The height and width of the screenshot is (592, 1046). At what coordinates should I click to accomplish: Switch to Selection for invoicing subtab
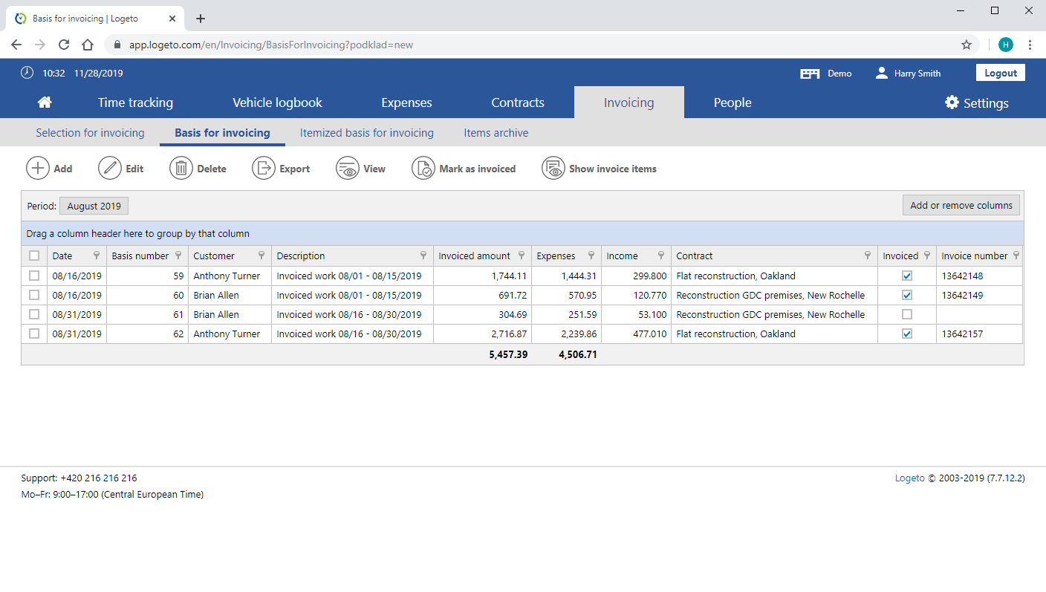pos(90,133)
